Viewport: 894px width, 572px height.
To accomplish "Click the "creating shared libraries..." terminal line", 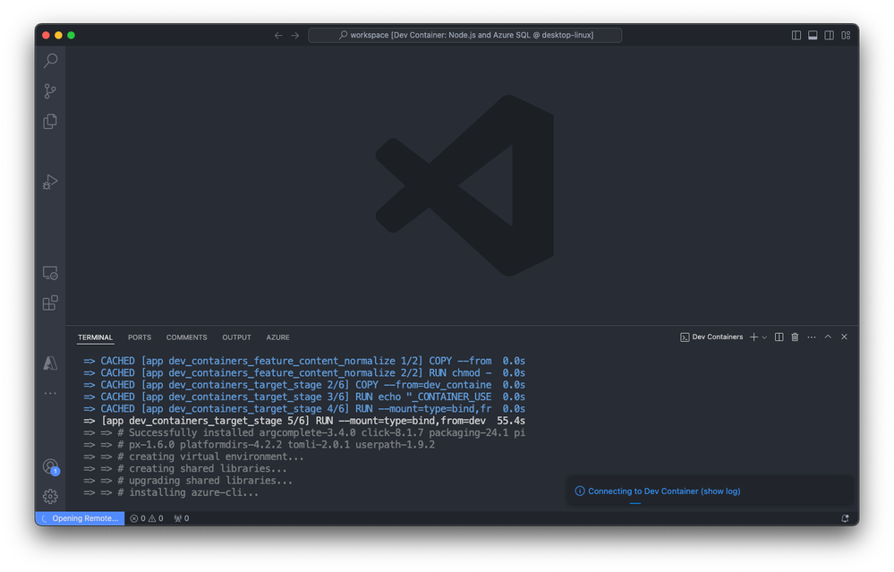I will (185, 469).
